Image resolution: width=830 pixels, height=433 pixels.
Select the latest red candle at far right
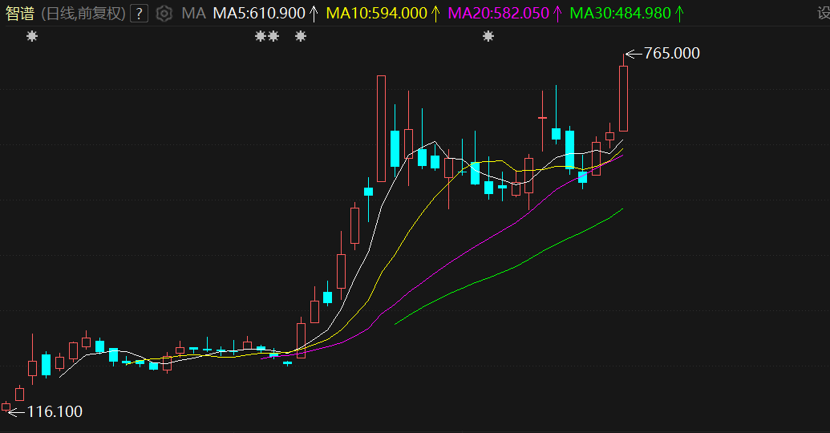click(x=623, y=98)
